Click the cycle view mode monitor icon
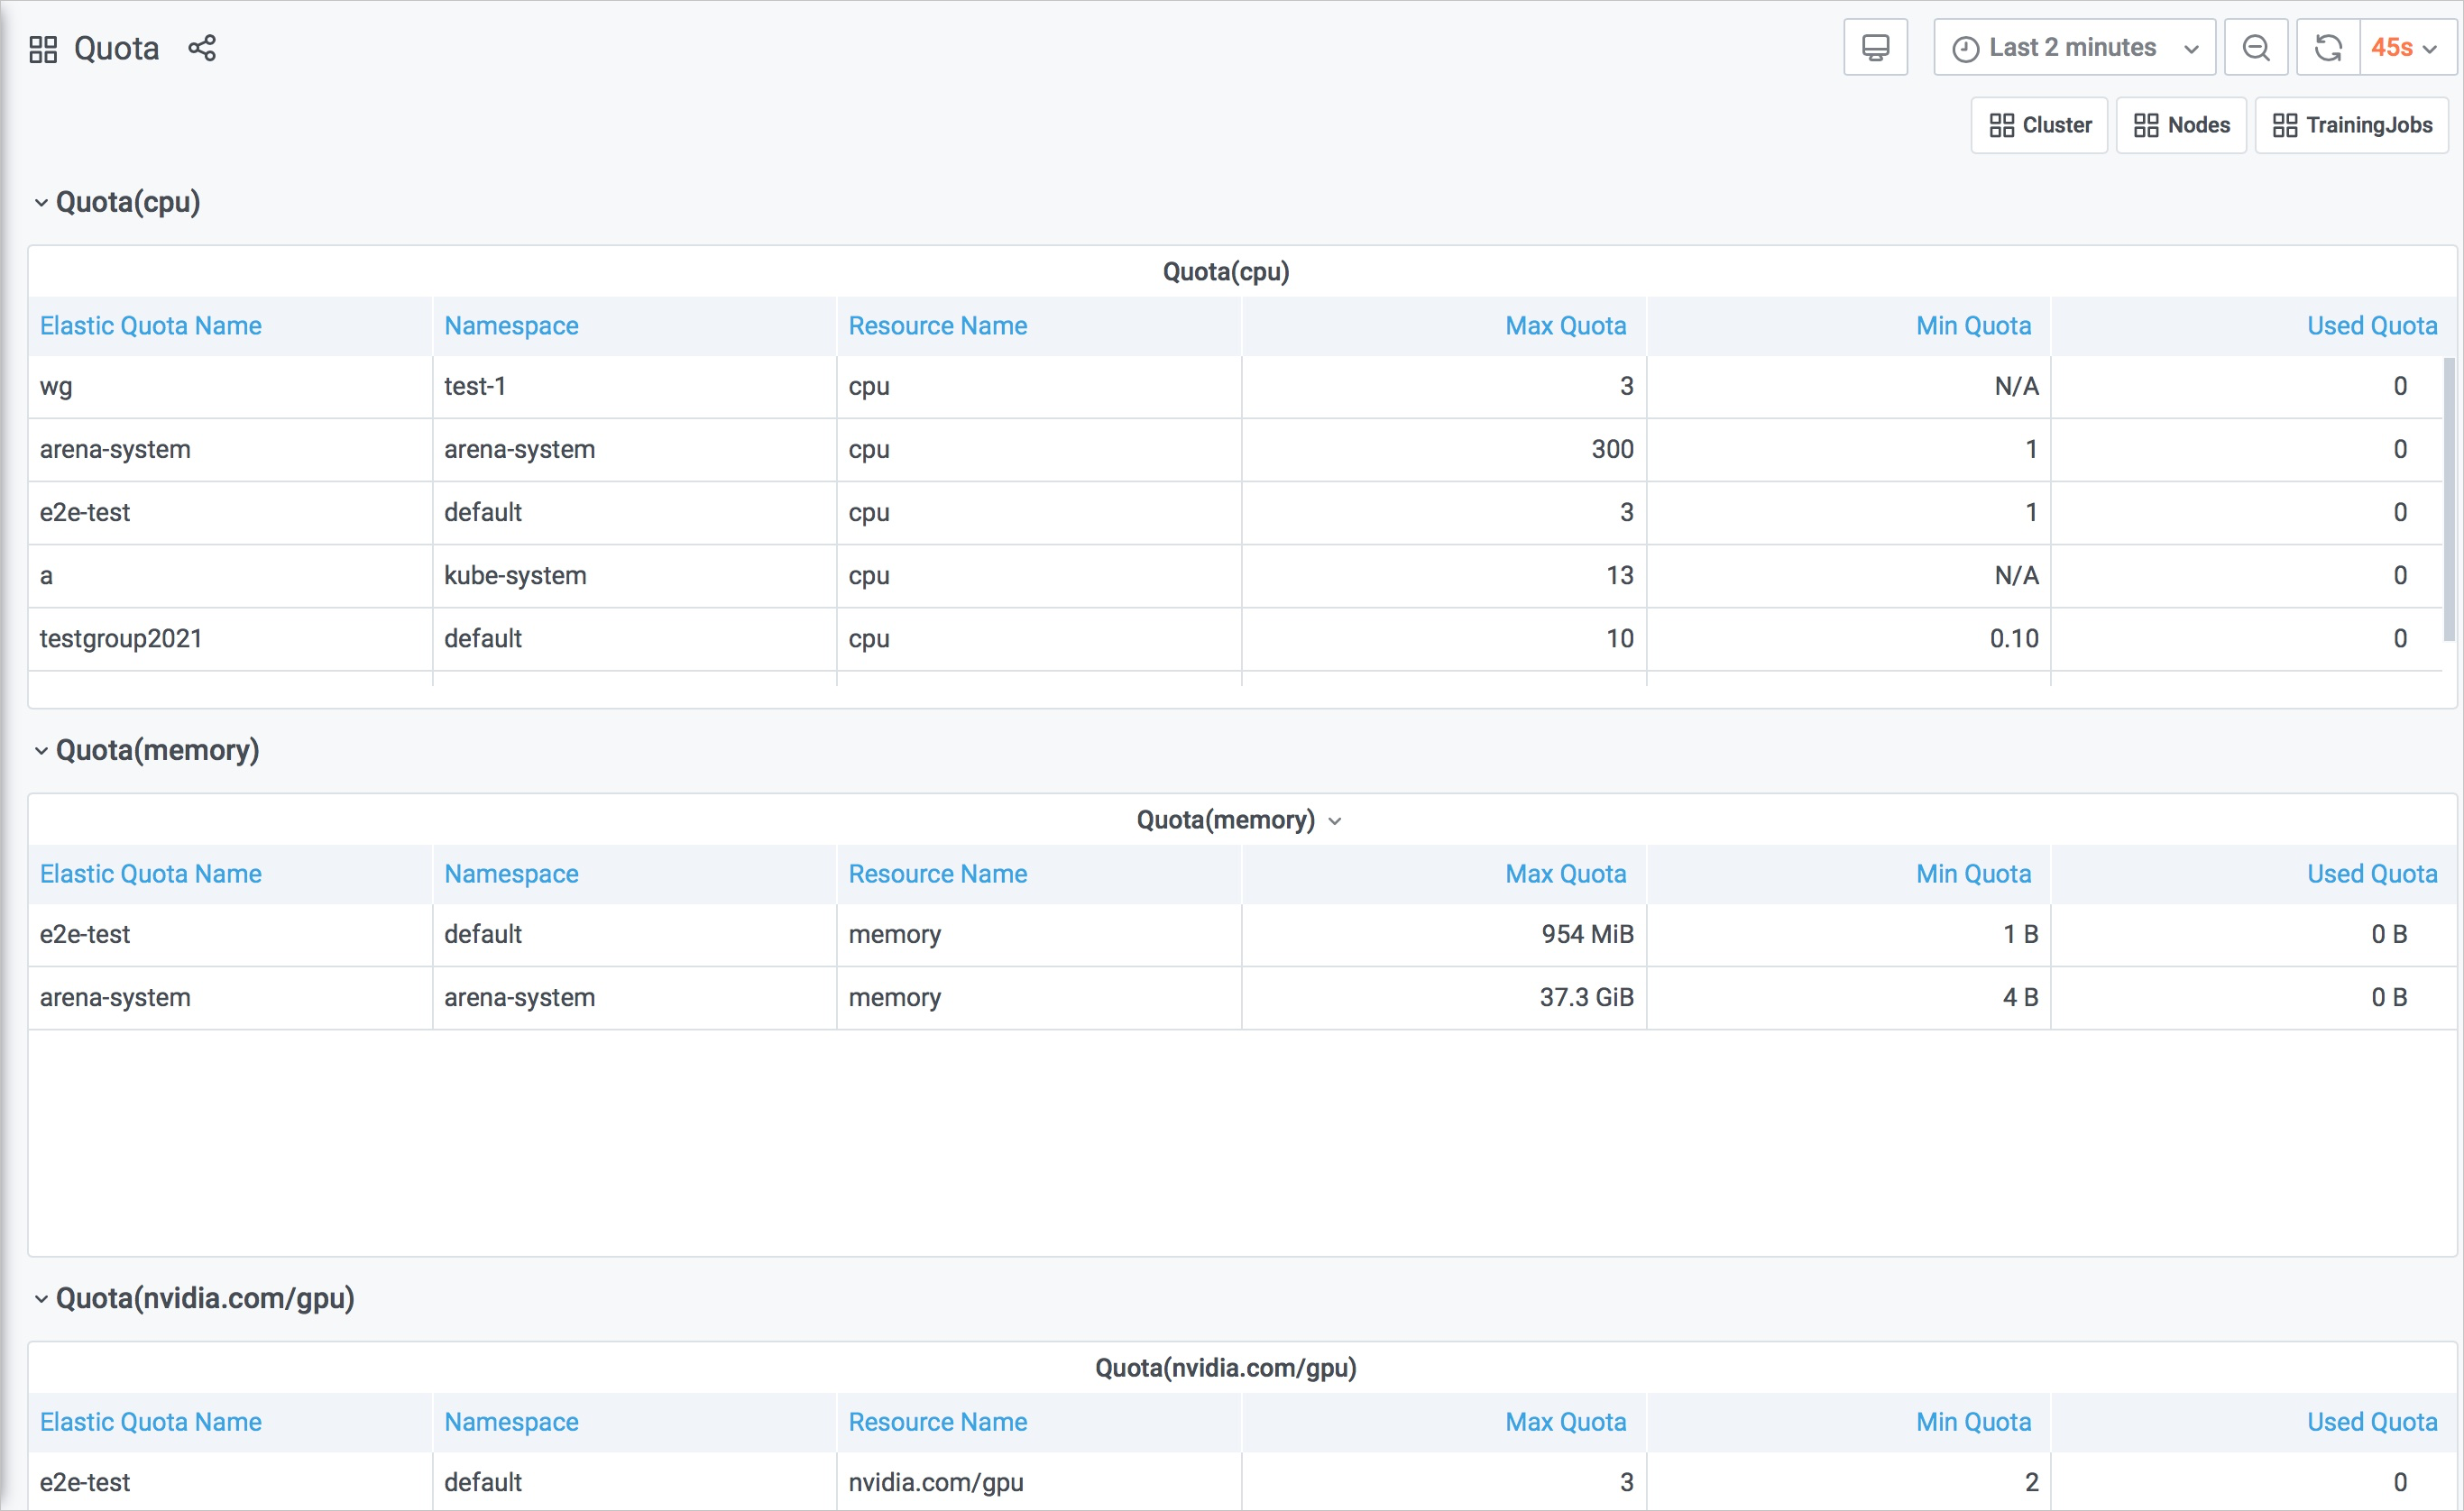The width and height of the screenshot is (2464, 1511). point(1875,48)
